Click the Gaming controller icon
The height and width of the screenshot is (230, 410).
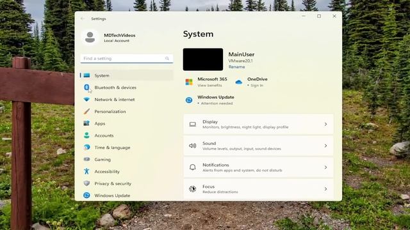click(86, 159)
